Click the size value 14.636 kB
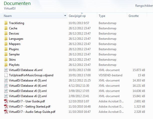 (139, 91)
